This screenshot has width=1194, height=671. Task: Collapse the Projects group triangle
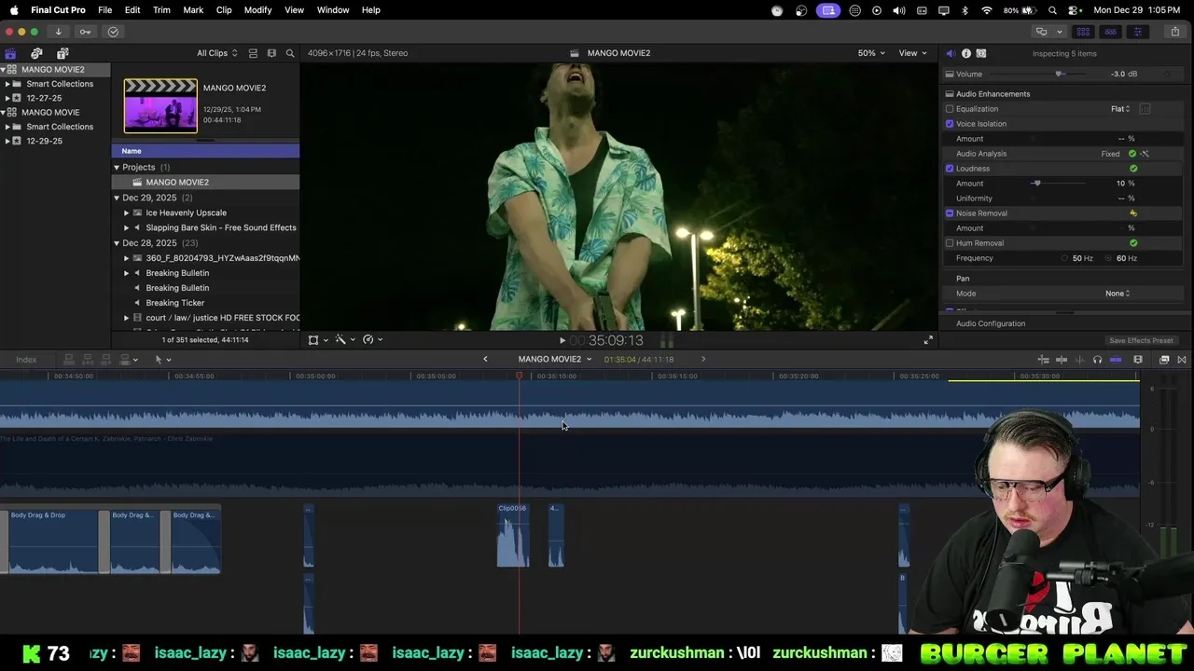[x=117, y=168]
